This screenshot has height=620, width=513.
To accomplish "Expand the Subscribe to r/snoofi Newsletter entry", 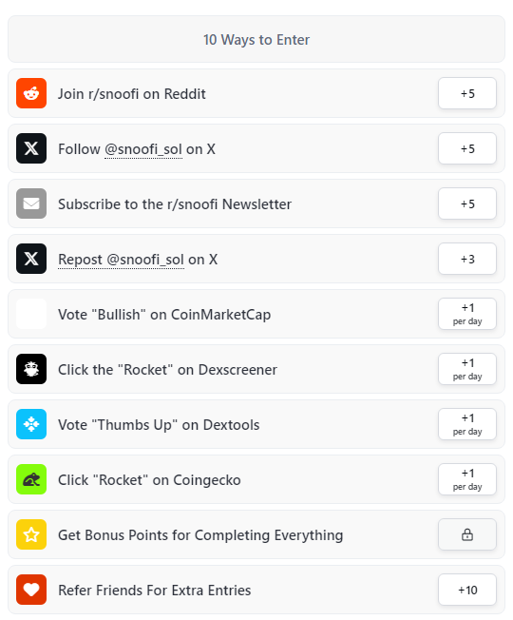I will (256, 203).
